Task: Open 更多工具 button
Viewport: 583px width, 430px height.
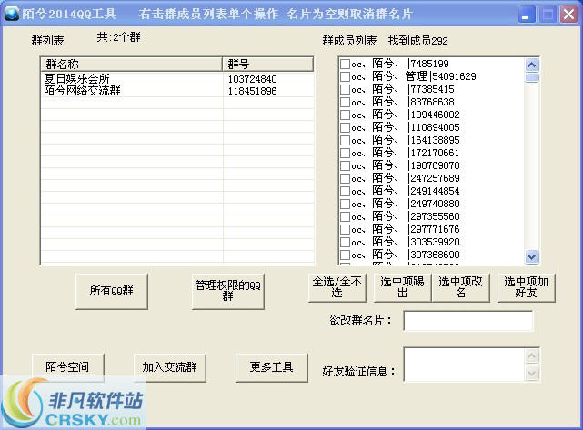Action: [x=271, y=367]
